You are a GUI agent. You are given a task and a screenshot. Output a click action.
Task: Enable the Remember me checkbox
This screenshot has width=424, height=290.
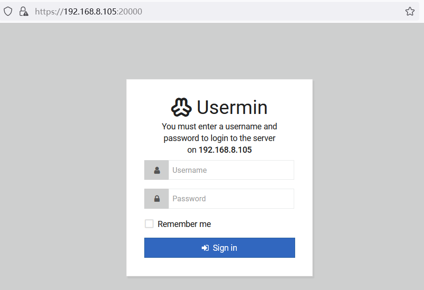click(x=149, y=224)
